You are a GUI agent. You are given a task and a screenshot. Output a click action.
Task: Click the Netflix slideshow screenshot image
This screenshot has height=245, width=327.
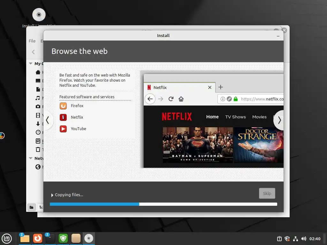pos(214,121)
